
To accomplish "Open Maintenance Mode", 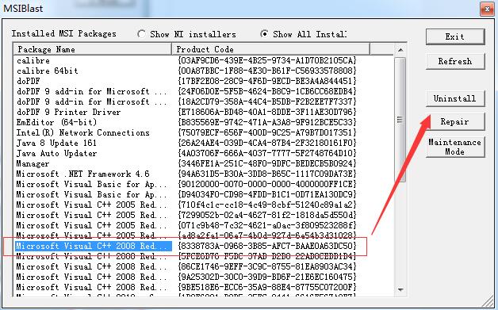I will [455, 147].
